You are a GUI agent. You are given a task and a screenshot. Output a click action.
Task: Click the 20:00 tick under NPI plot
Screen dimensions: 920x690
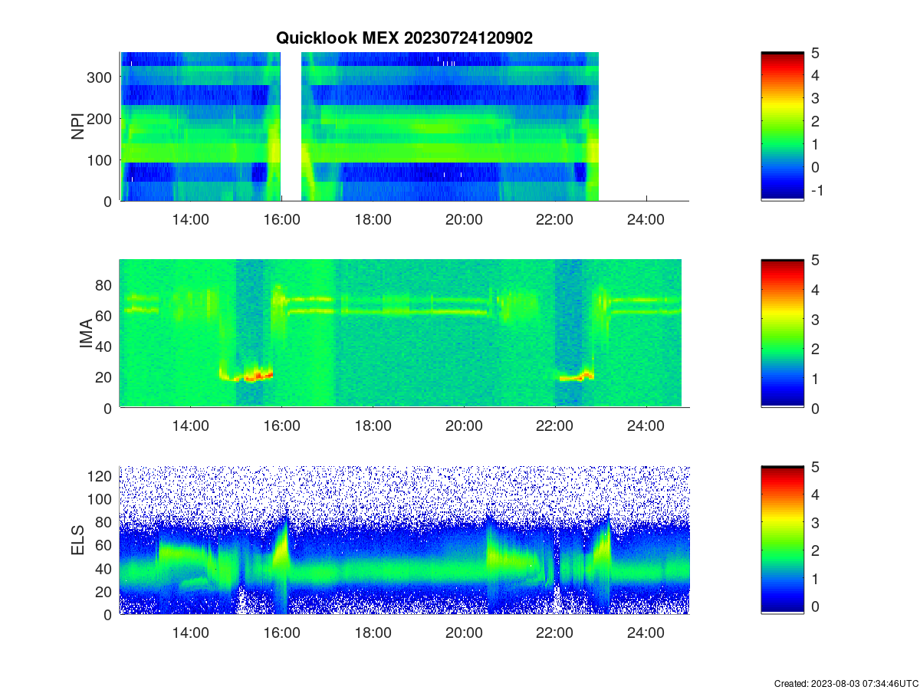(x=464, y=219)
